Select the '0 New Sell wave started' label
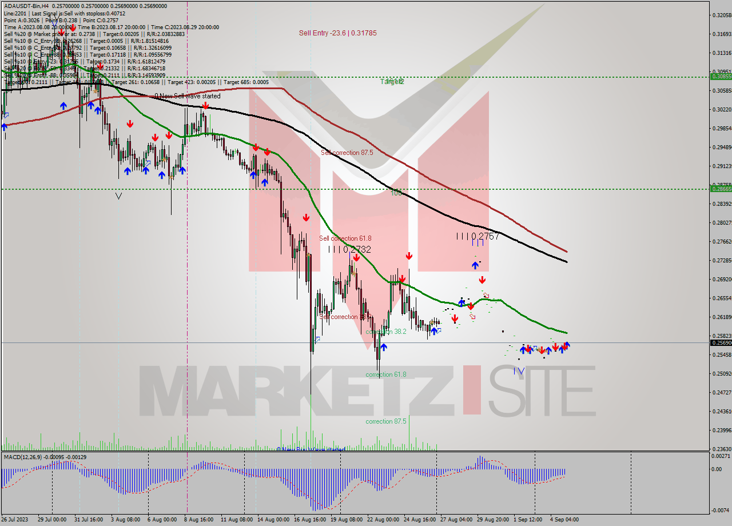 pyautogui.click(x=188, y=96)
